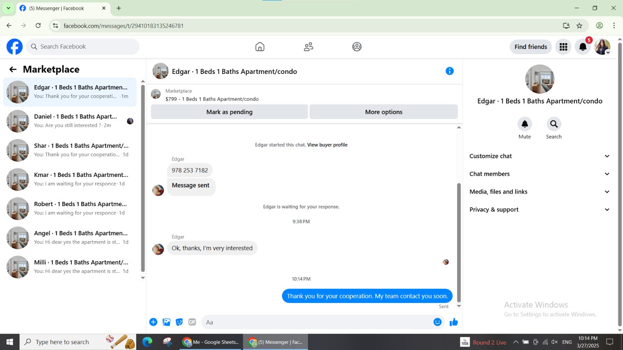Open more actions plus icon in composer
Image resolution: width=623 pixels, height=350 pixels.
coord(153,322)
